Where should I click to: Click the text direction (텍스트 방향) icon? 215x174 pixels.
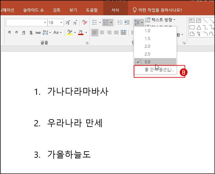tap(148, 20)
